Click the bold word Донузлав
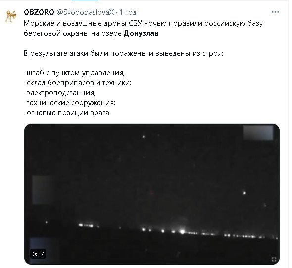The height and width of the screenshot is (268, 292). [x=141, y=33]
